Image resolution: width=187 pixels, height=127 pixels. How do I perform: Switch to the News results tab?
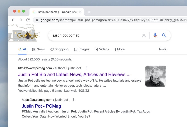click(x=38, y=49)
